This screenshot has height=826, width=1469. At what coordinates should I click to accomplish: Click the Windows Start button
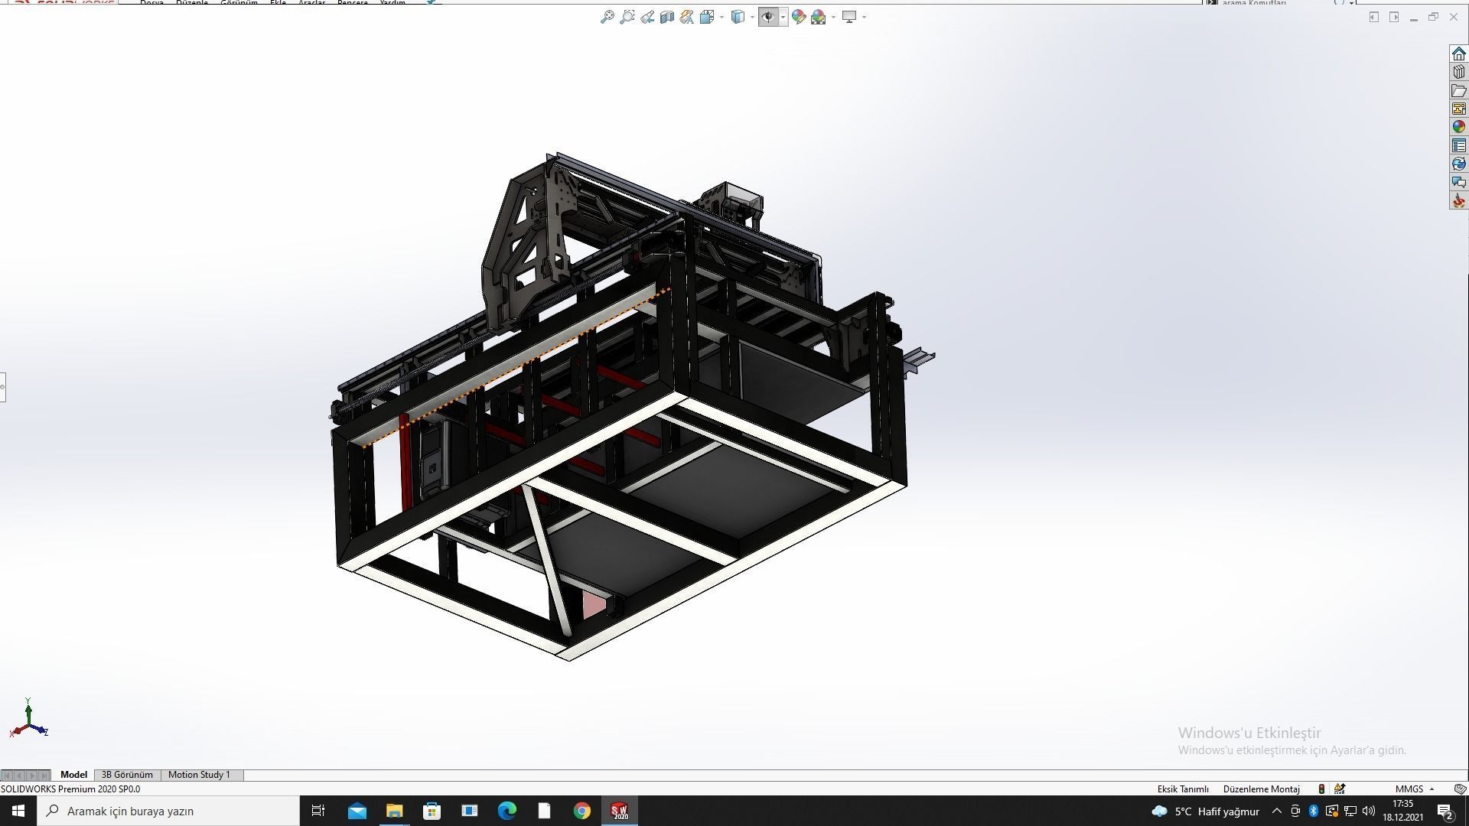click(x=18, y=811)
